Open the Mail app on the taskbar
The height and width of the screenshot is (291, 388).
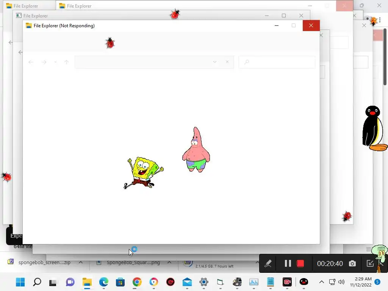(x=187, y=282)
